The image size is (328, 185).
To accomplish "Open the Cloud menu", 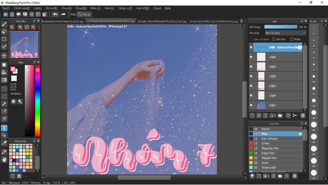I will 157,8.
